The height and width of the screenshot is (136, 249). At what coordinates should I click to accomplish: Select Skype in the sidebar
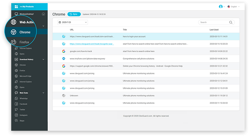tap(22, 121)
